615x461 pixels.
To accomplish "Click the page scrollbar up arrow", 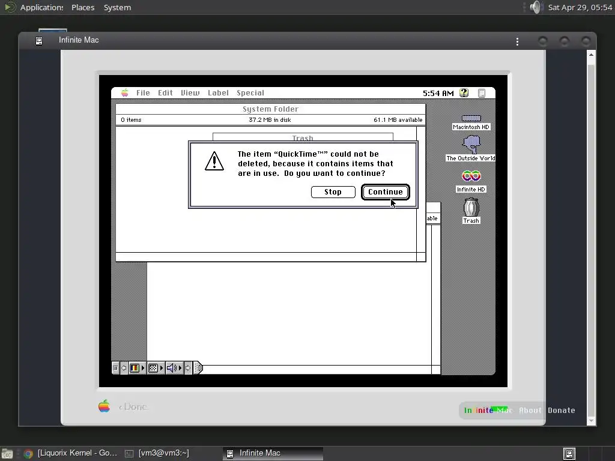I will 591,55.
